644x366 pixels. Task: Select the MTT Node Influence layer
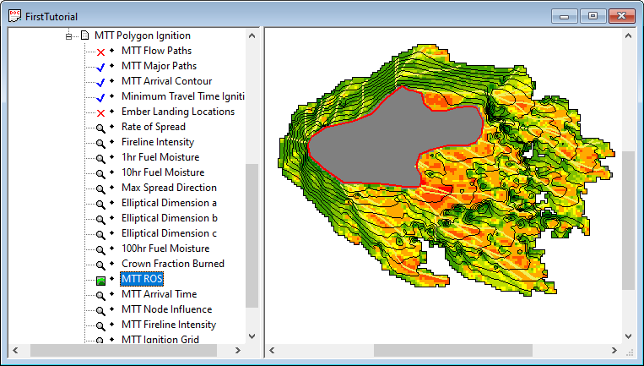coord(167,309)
